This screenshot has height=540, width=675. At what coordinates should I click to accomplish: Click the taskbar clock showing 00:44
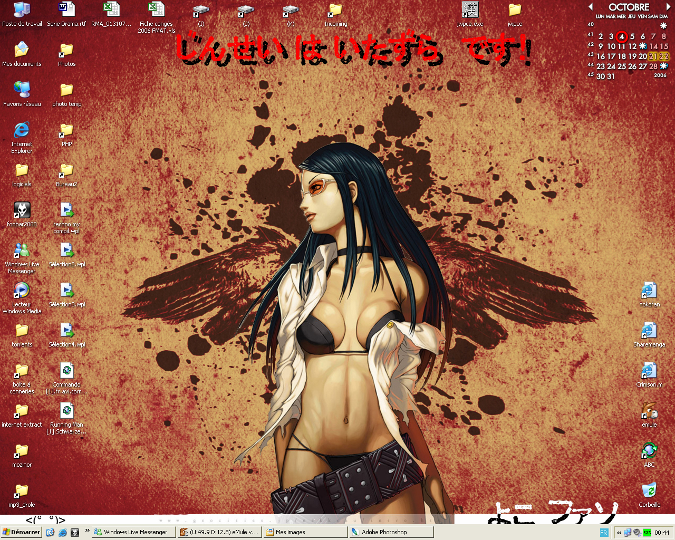coord(662,533)
